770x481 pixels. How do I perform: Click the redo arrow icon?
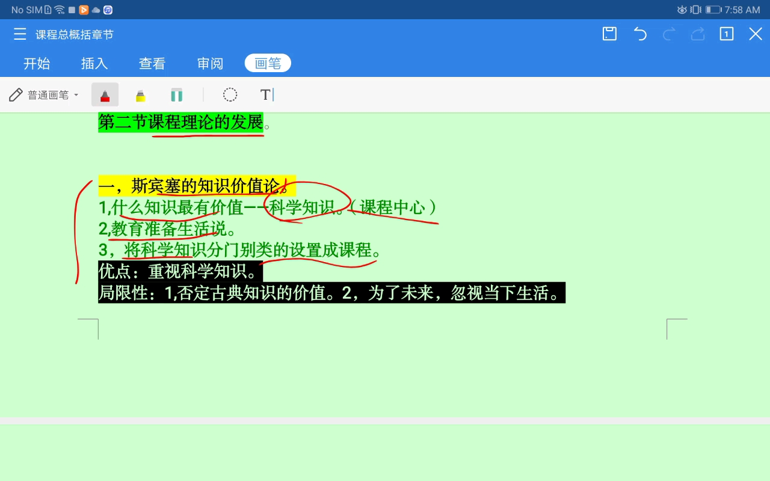668,34
